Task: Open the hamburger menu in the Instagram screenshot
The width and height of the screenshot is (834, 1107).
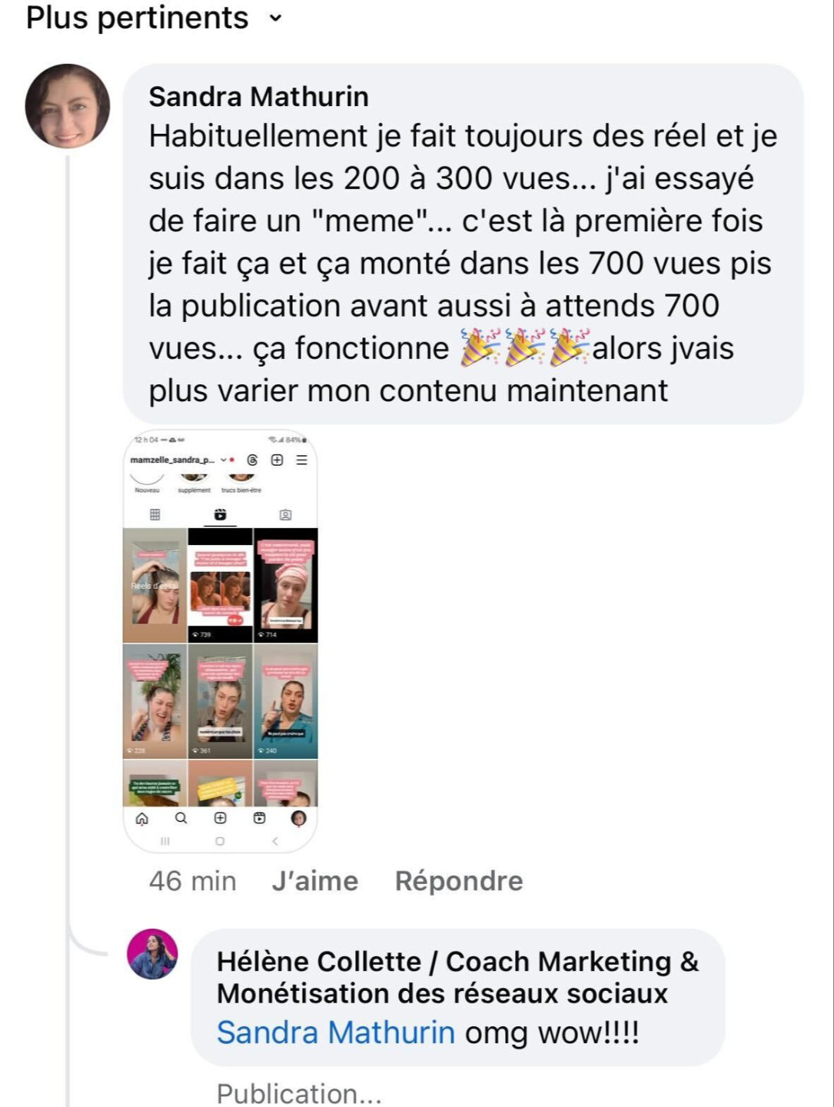Action: (x=301, y=460)
